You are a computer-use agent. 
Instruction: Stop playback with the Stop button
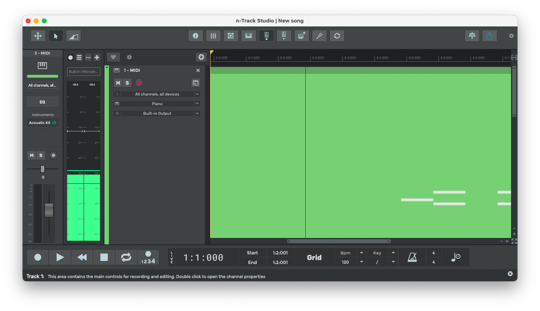coord(104,257)
